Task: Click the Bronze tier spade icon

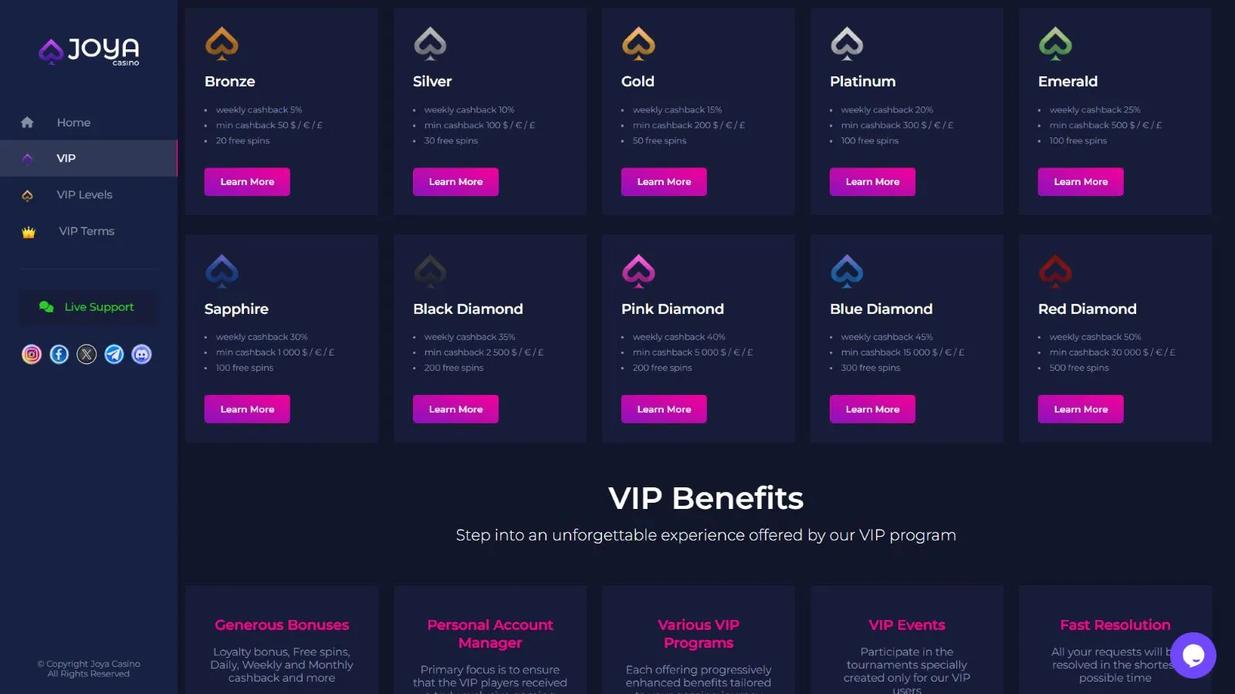Action: tap(222, 43)
